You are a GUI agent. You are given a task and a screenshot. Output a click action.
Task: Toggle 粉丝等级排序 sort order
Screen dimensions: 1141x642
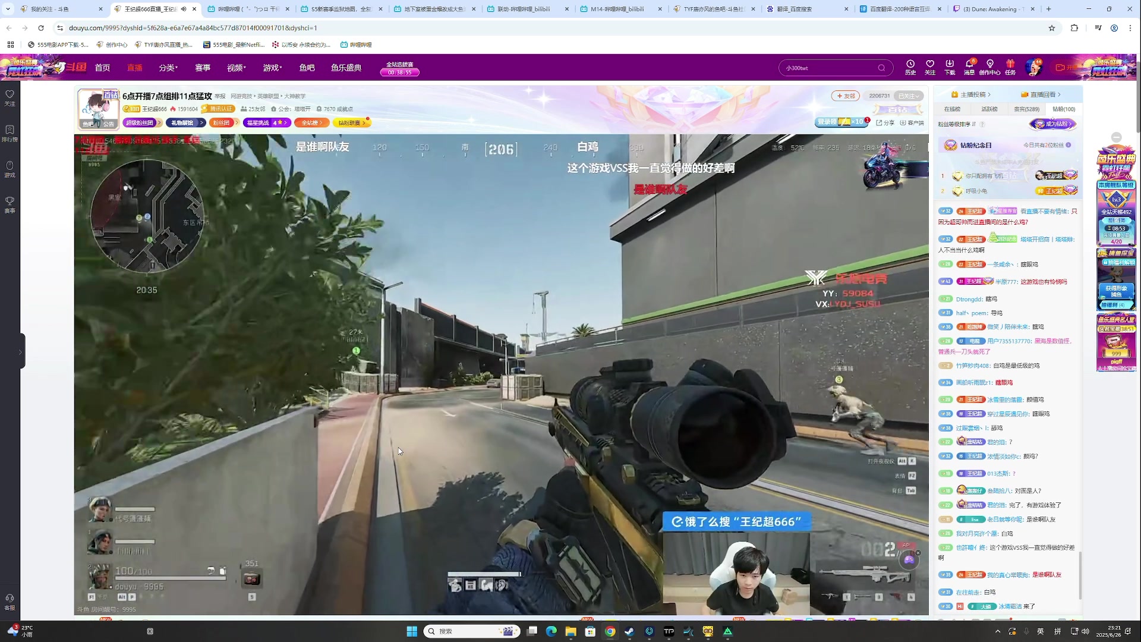(957, 124)
